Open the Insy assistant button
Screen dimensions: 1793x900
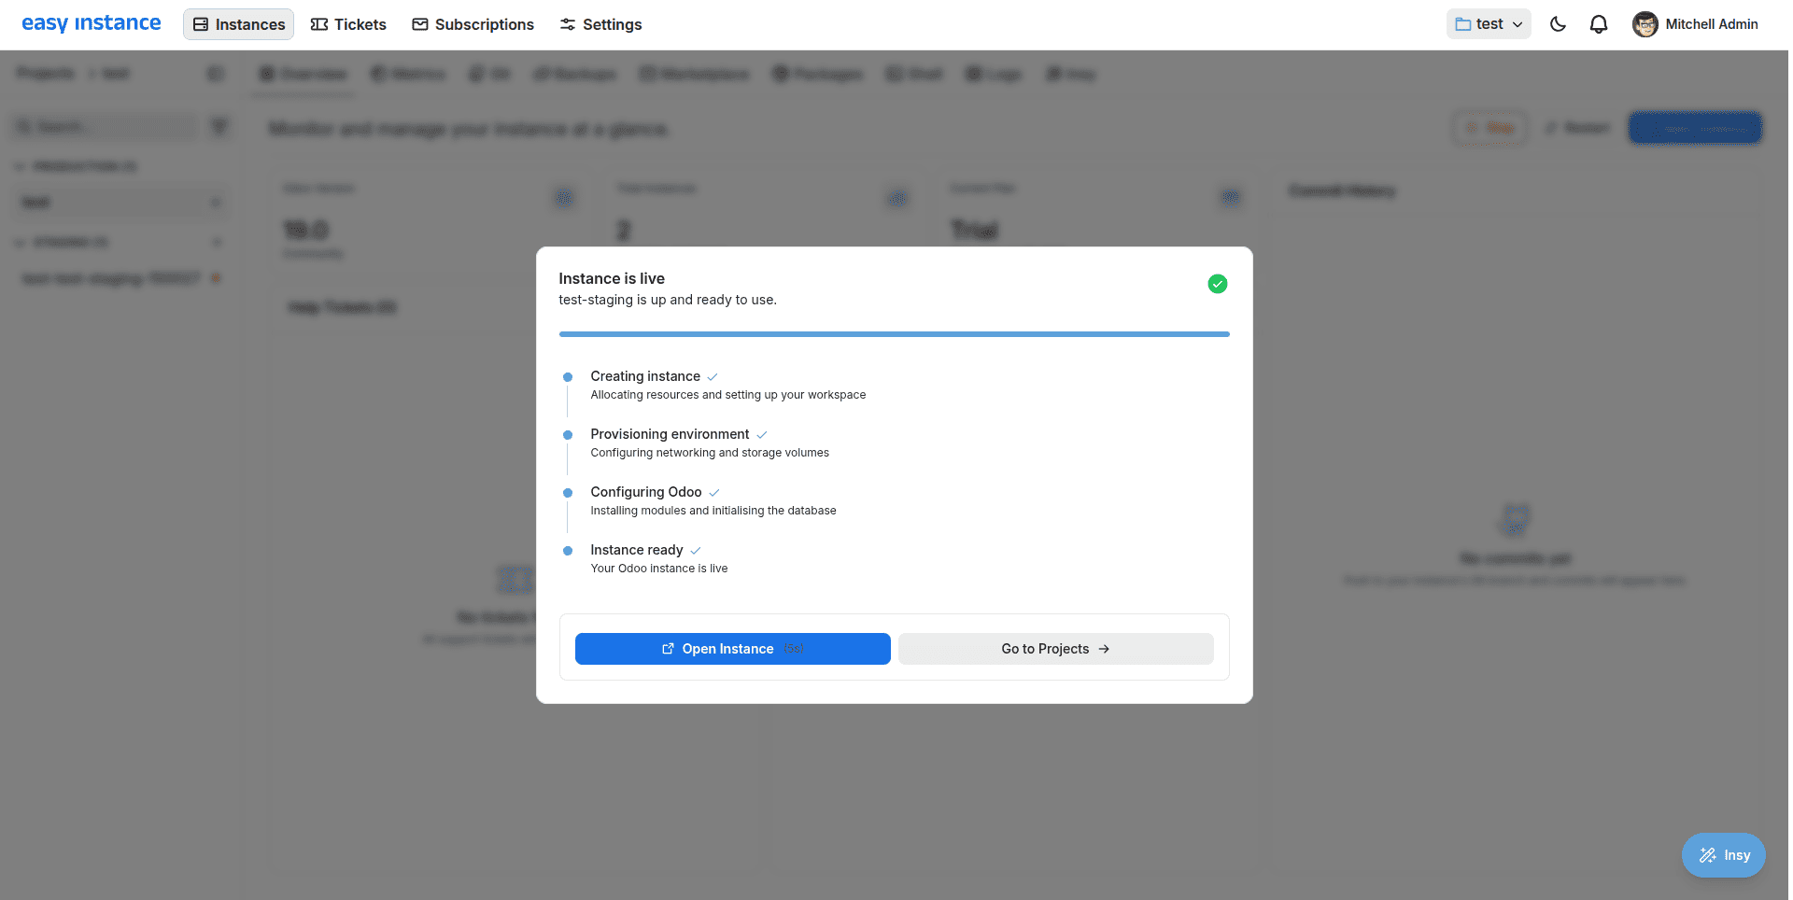(1723, 855)
